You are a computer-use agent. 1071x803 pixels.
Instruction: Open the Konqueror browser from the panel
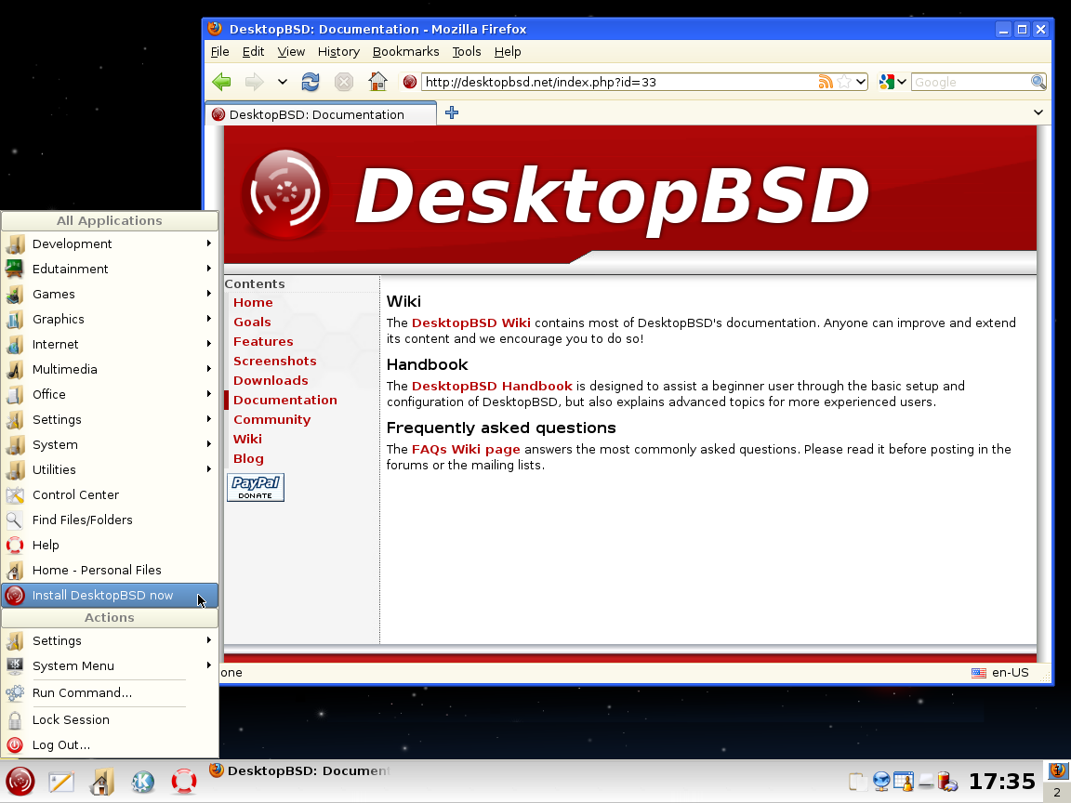pos(142,782)
